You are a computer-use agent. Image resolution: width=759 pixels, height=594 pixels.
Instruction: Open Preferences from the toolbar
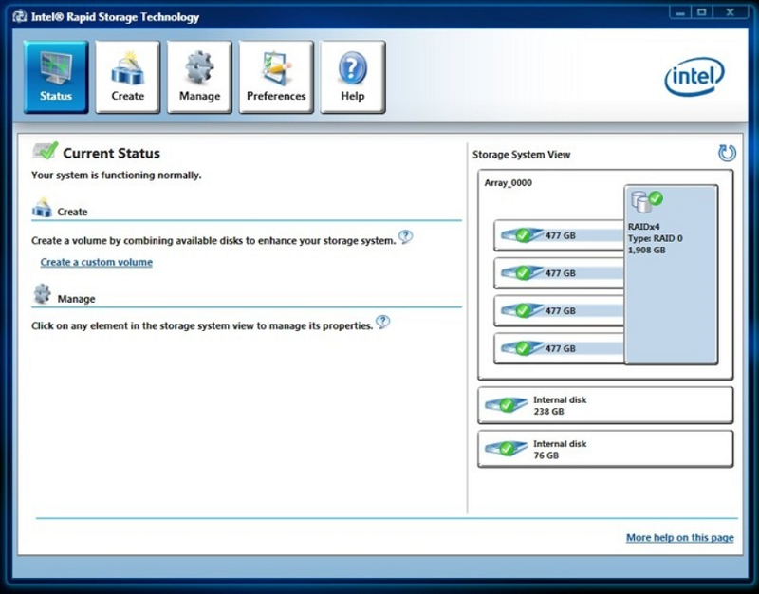point(275,76)
